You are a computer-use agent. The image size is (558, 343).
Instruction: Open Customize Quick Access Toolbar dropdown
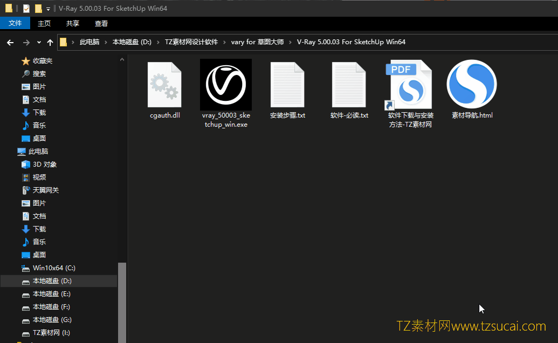click(x=48, y=9)
